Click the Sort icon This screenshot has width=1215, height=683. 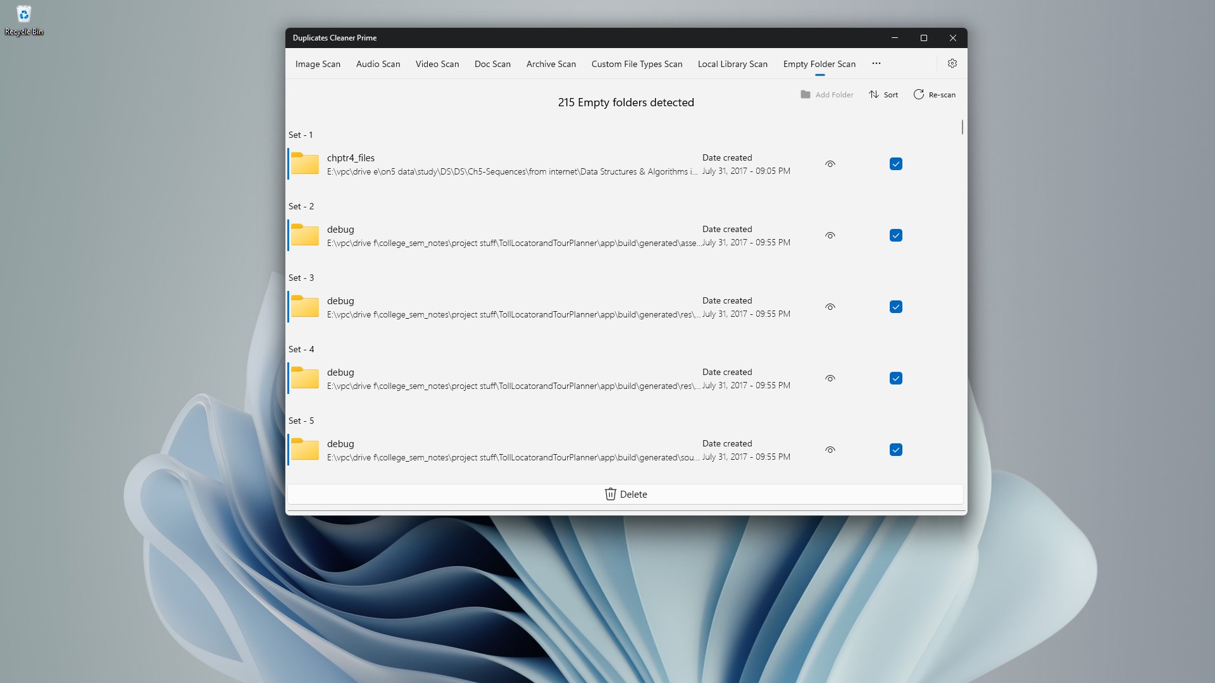click(873, 94)
